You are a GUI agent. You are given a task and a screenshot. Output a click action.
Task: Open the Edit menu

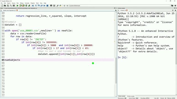tap(5, 3)
